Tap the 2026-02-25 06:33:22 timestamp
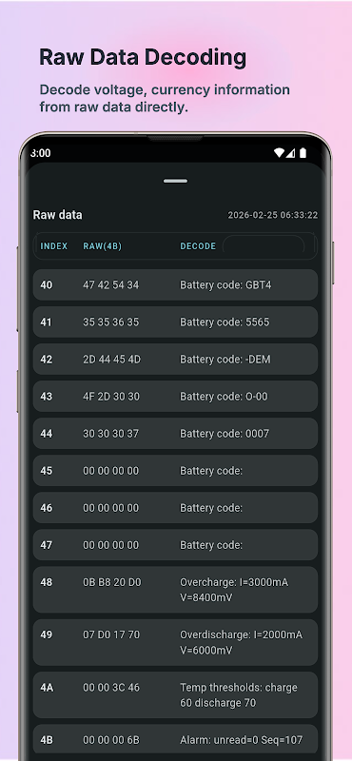352x761 pixels. (x=273, y=215)
